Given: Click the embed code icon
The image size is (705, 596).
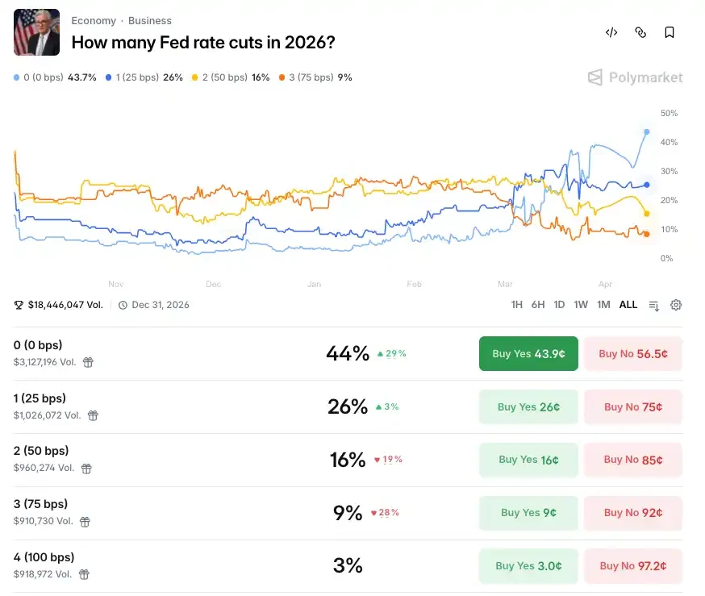Looking at the screenshot, I should click(611, 32).
